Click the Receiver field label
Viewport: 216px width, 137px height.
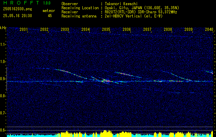(70, 12)
